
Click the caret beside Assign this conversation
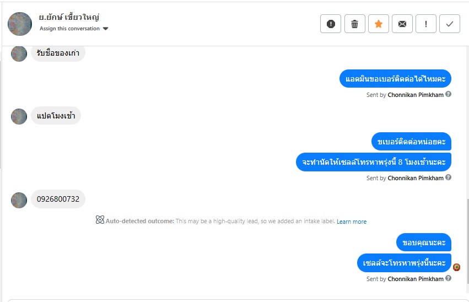click(x=106, y=29)
